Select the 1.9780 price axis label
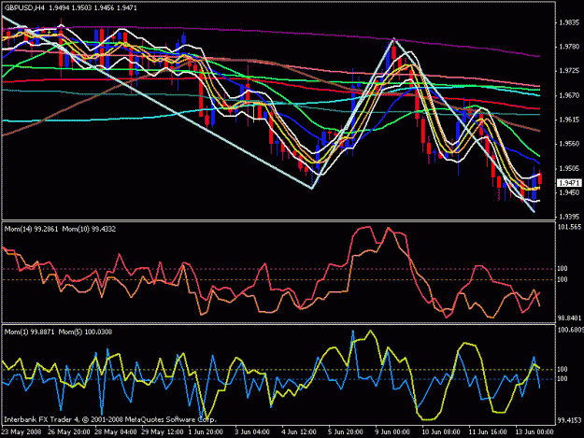This screenshot has height=438, width=584. coord(569,47)
